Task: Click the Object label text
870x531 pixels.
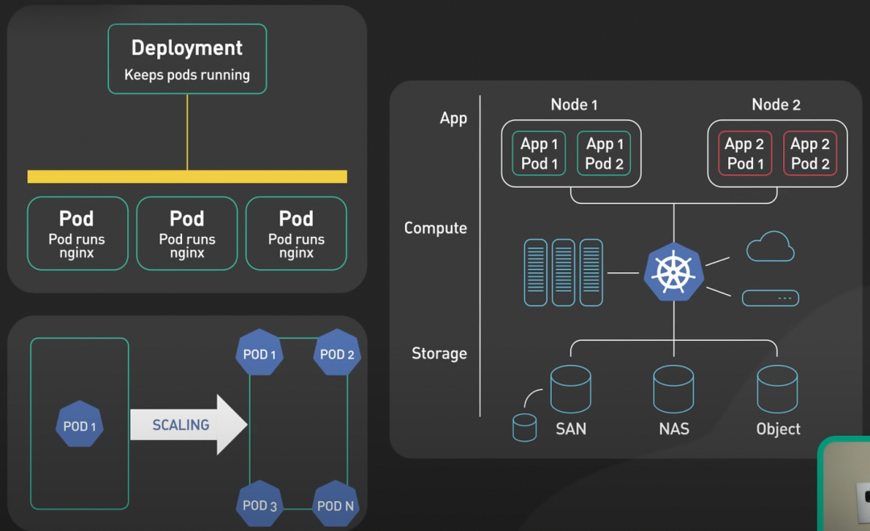Action: (x=778, y=429)
